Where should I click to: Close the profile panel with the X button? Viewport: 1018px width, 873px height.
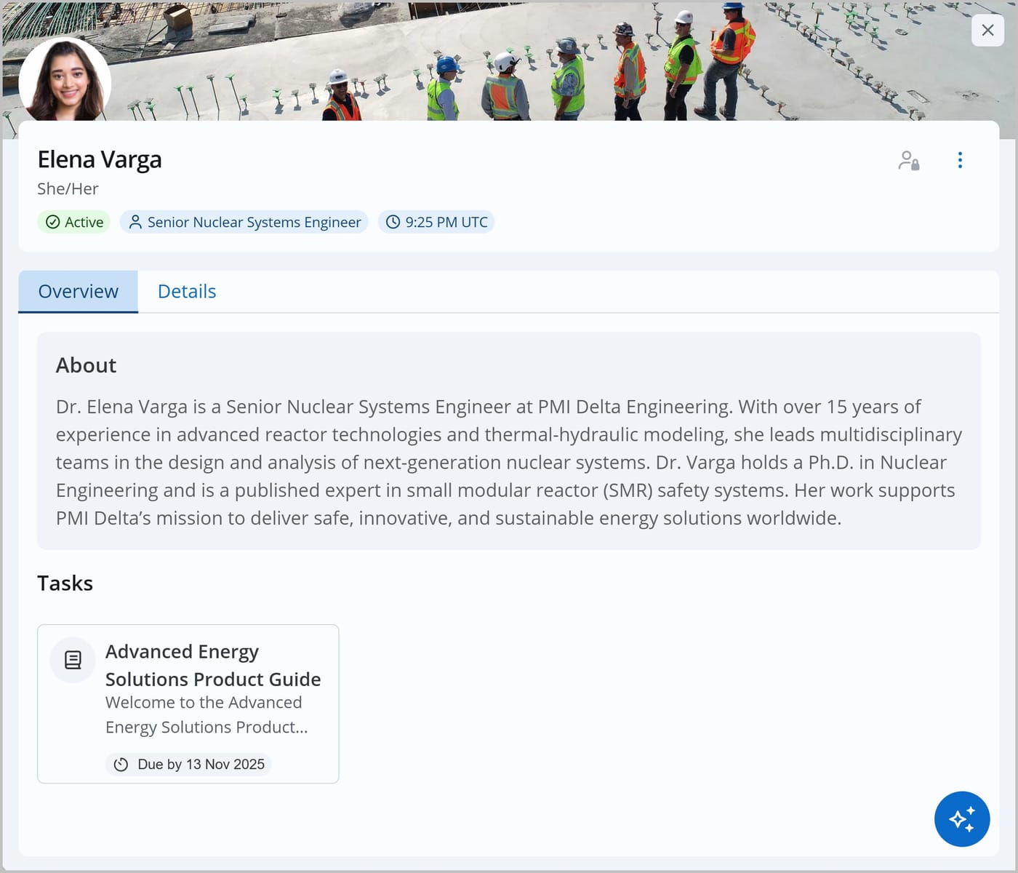click(x=987, y=30)
